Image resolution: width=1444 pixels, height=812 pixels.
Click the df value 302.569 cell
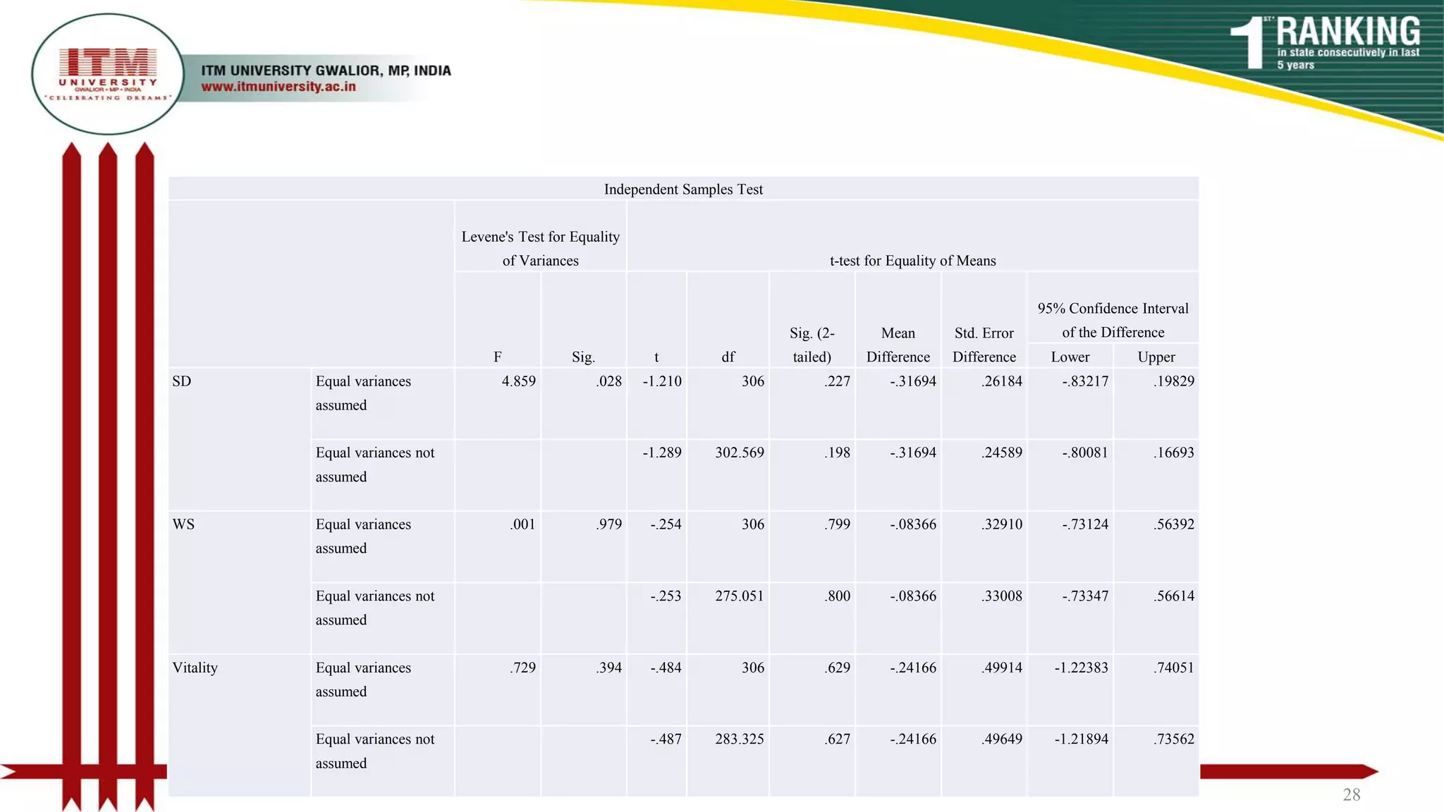pos(739,453)
